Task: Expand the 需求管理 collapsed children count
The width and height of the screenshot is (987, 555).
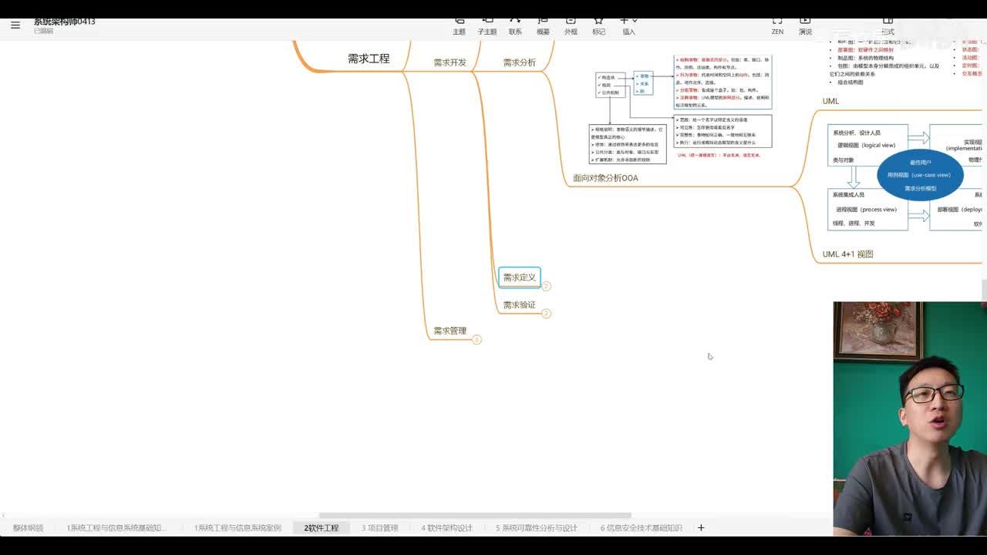Action: pyautogui.click(x=477, y=340)
